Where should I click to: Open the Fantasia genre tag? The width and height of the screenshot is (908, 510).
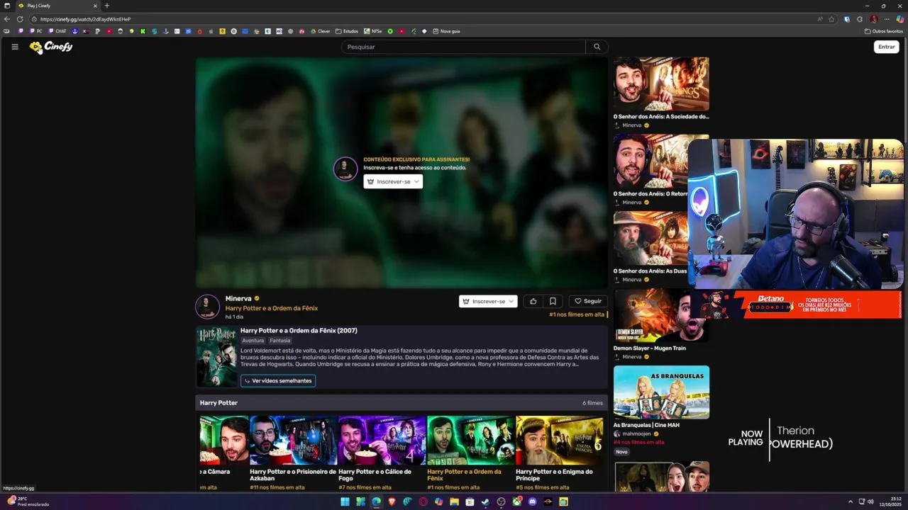279,341
